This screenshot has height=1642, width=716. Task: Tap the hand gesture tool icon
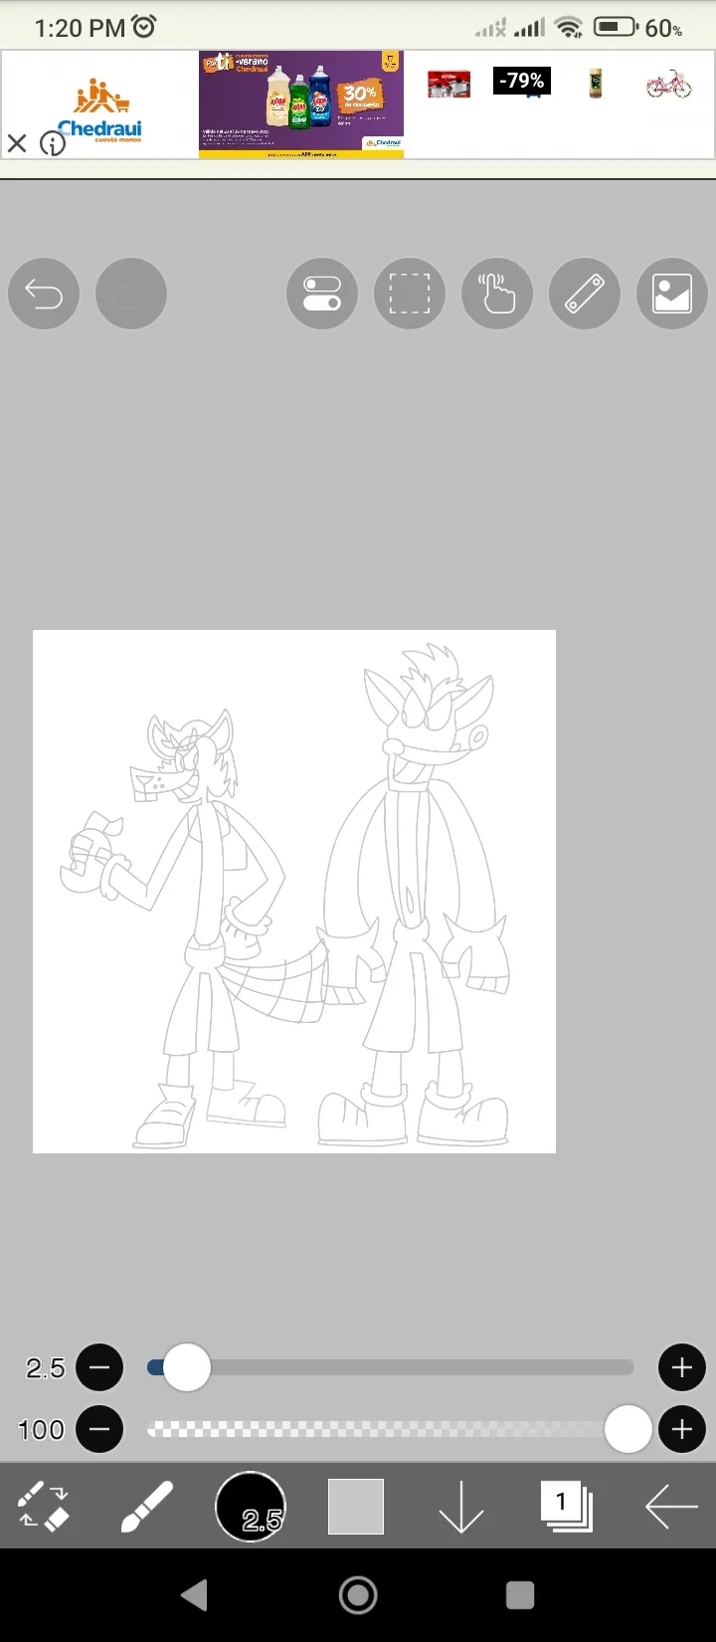click(x=497, y=294)
